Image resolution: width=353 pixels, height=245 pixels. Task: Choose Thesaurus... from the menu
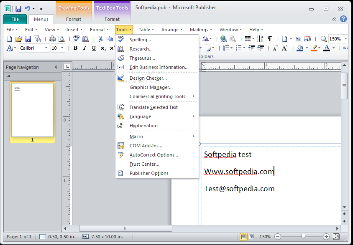(157, 58)
